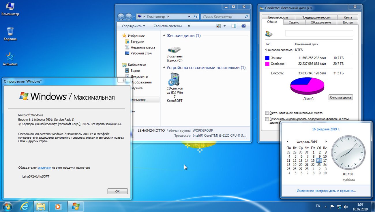
Task: Toggle 'Разрешить индексировать содержимое файлов' checkbox
Action: [267, 119]
